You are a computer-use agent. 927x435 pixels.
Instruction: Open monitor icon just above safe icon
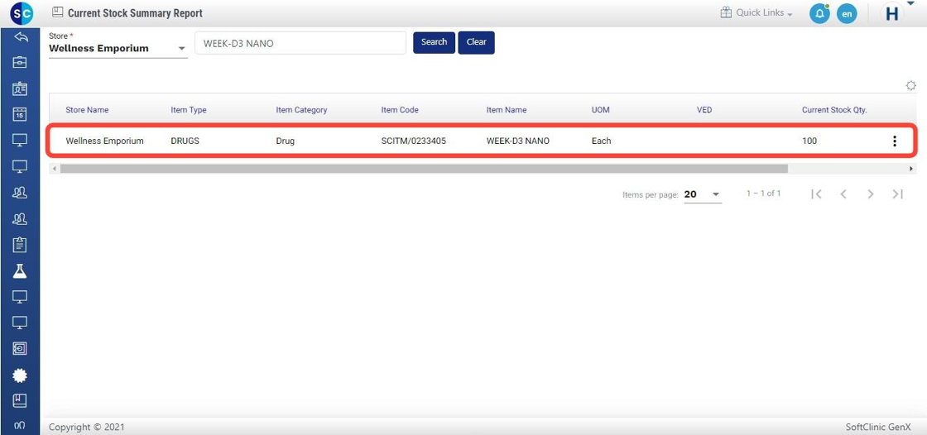[20, 322]
